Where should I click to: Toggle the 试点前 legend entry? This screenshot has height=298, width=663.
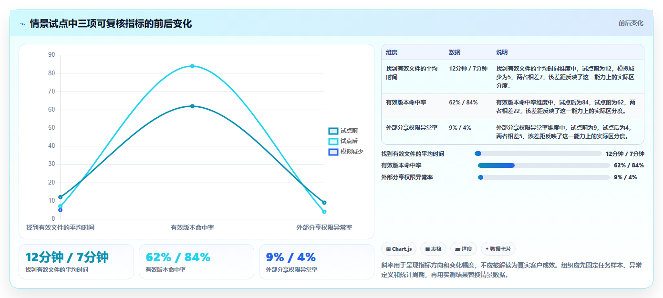pyautogui.click(x=343, y=131)
